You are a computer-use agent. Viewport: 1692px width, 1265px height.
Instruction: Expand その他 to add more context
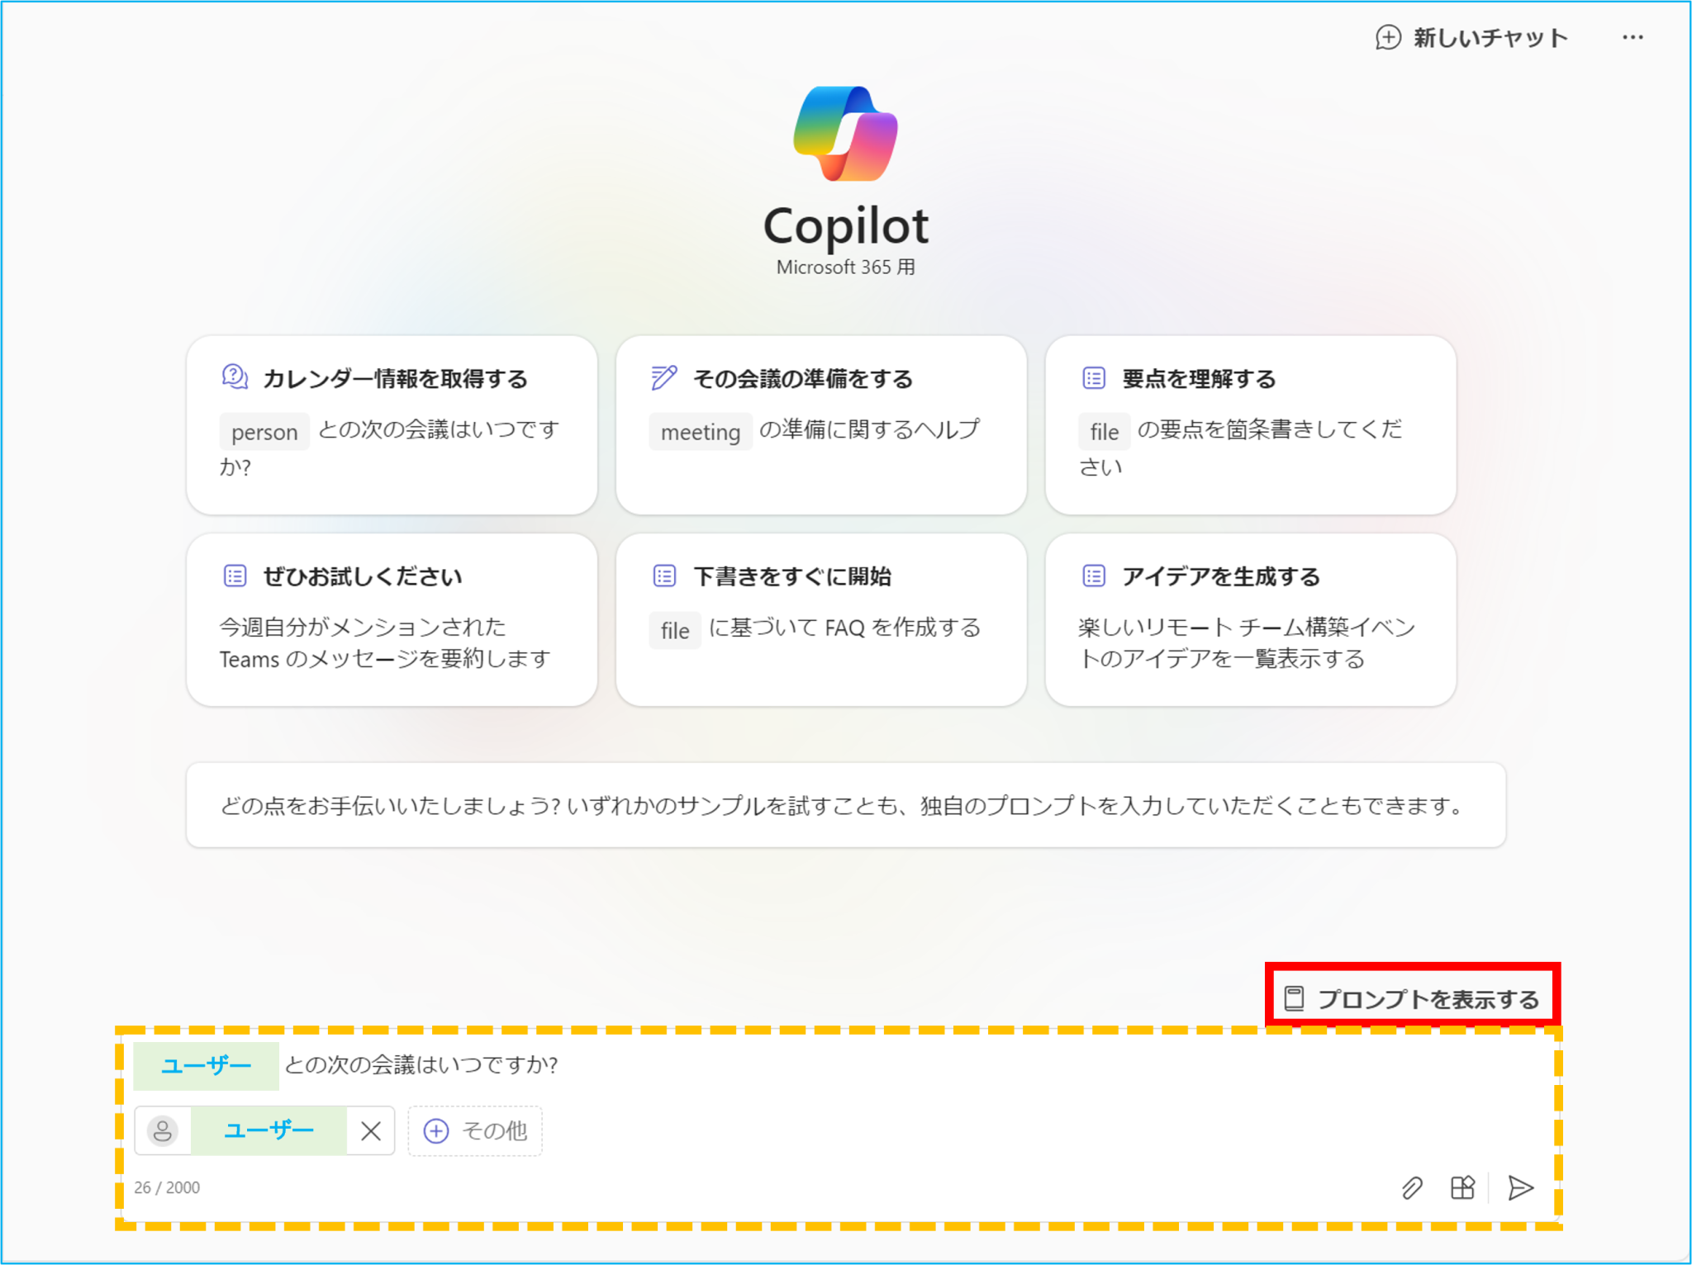[475, 1130]
